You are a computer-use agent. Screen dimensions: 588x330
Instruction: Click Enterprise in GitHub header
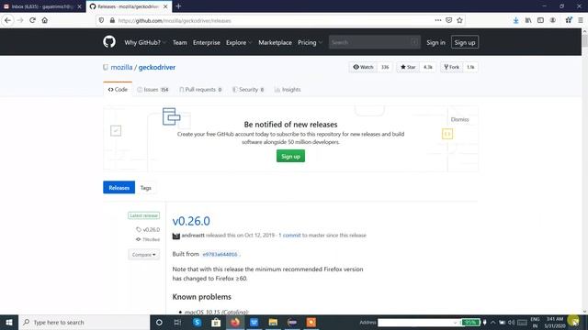coord(206,42)
